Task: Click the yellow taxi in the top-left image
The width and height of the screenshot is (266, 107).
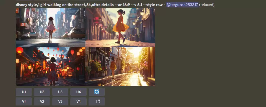Action: (77, 33)
